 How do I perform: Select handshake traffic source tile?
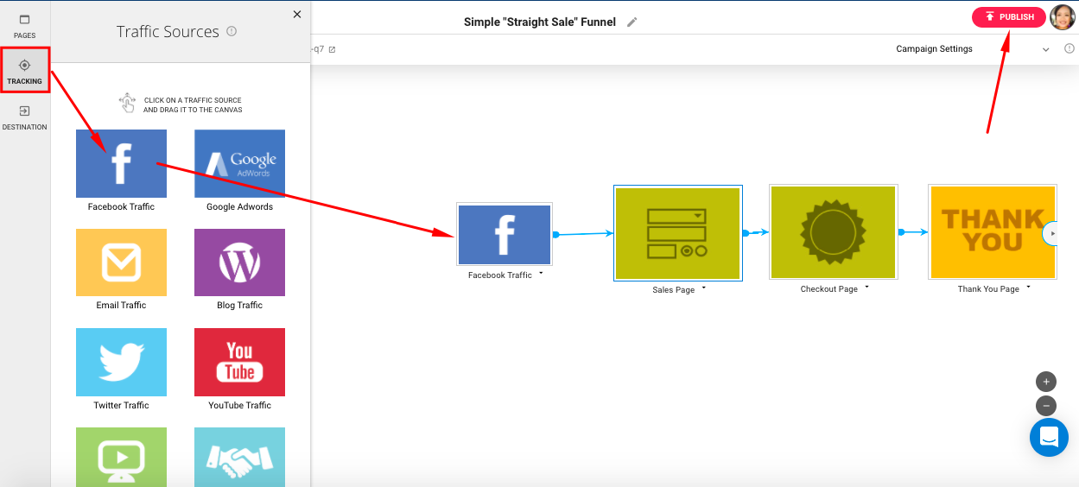click(x=239, y=457)
